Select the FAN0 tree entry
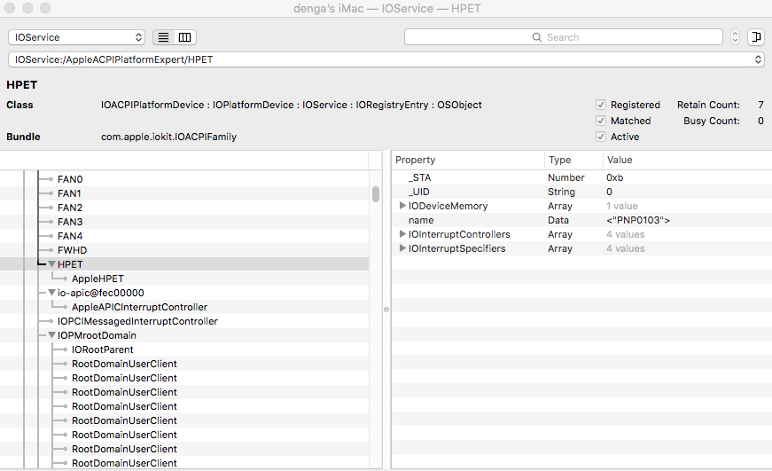 70,179
